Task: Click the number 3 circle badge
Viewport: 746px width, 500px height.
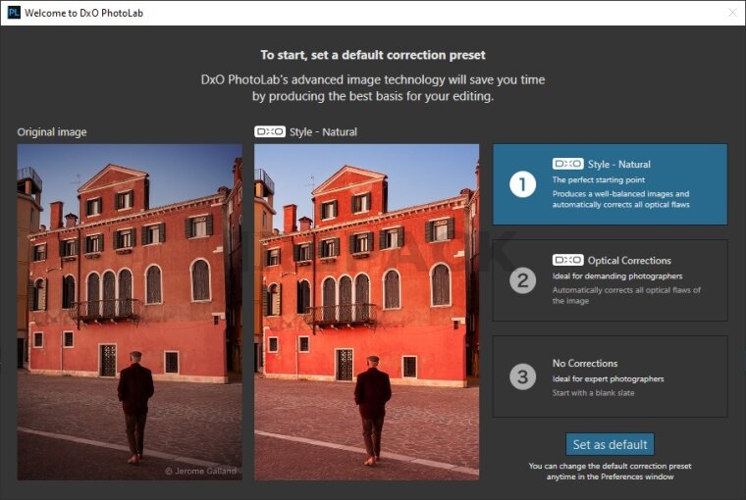Action: [522, 376]
